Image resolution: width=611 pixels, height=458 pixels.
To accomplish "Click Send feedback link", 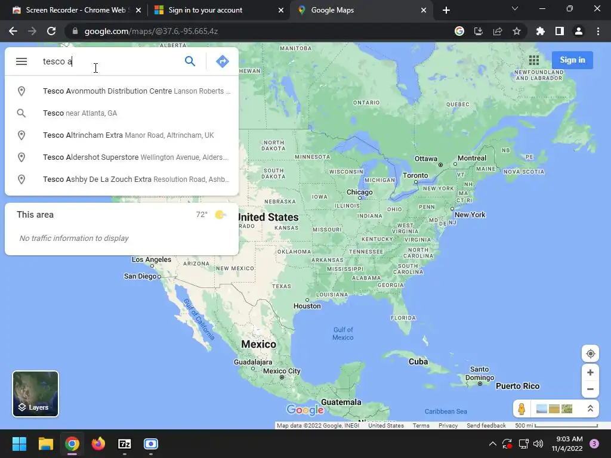I will pos(486,425).
